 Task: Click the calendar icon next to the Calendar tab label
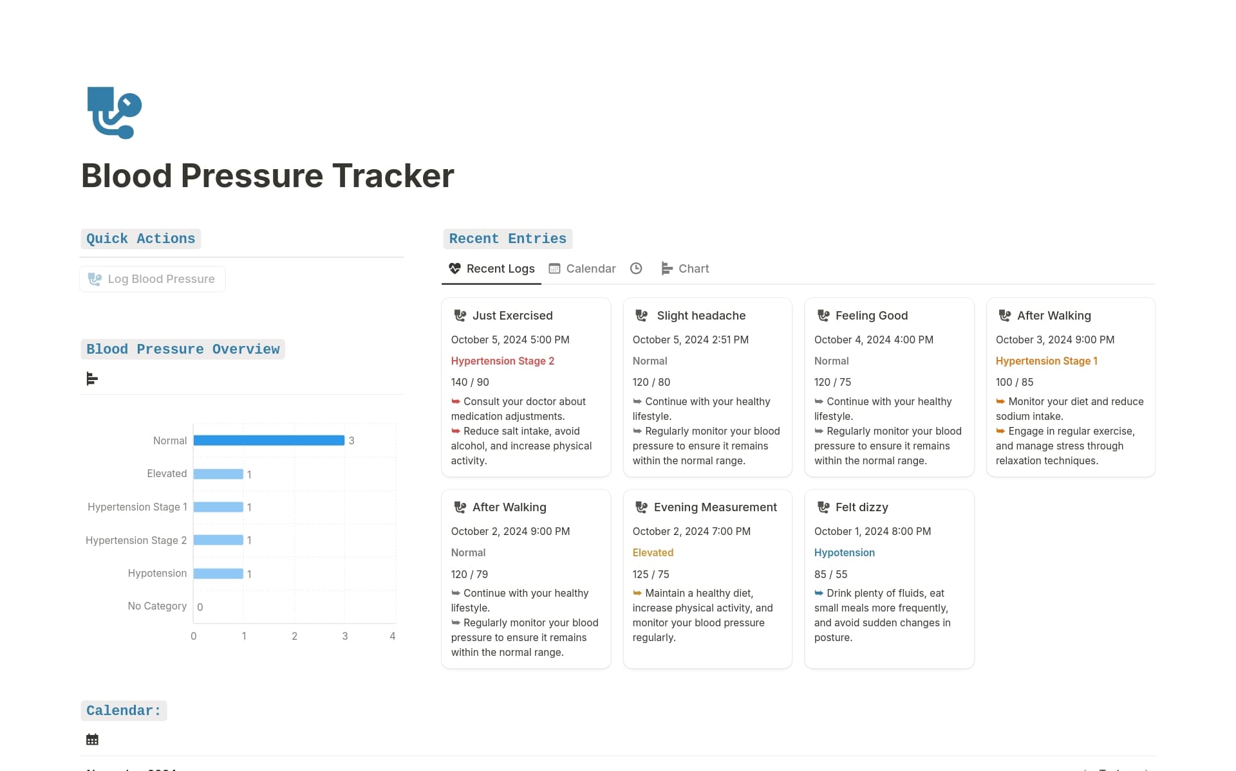(554, 268)
